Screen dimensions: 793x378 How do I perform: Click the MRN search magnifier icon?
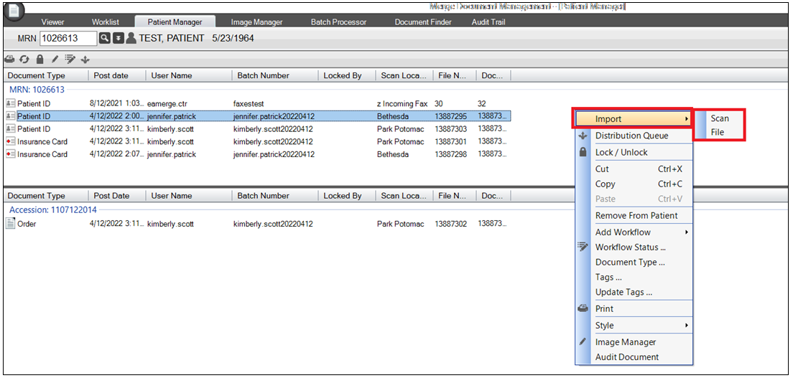[x=104, y=39]
